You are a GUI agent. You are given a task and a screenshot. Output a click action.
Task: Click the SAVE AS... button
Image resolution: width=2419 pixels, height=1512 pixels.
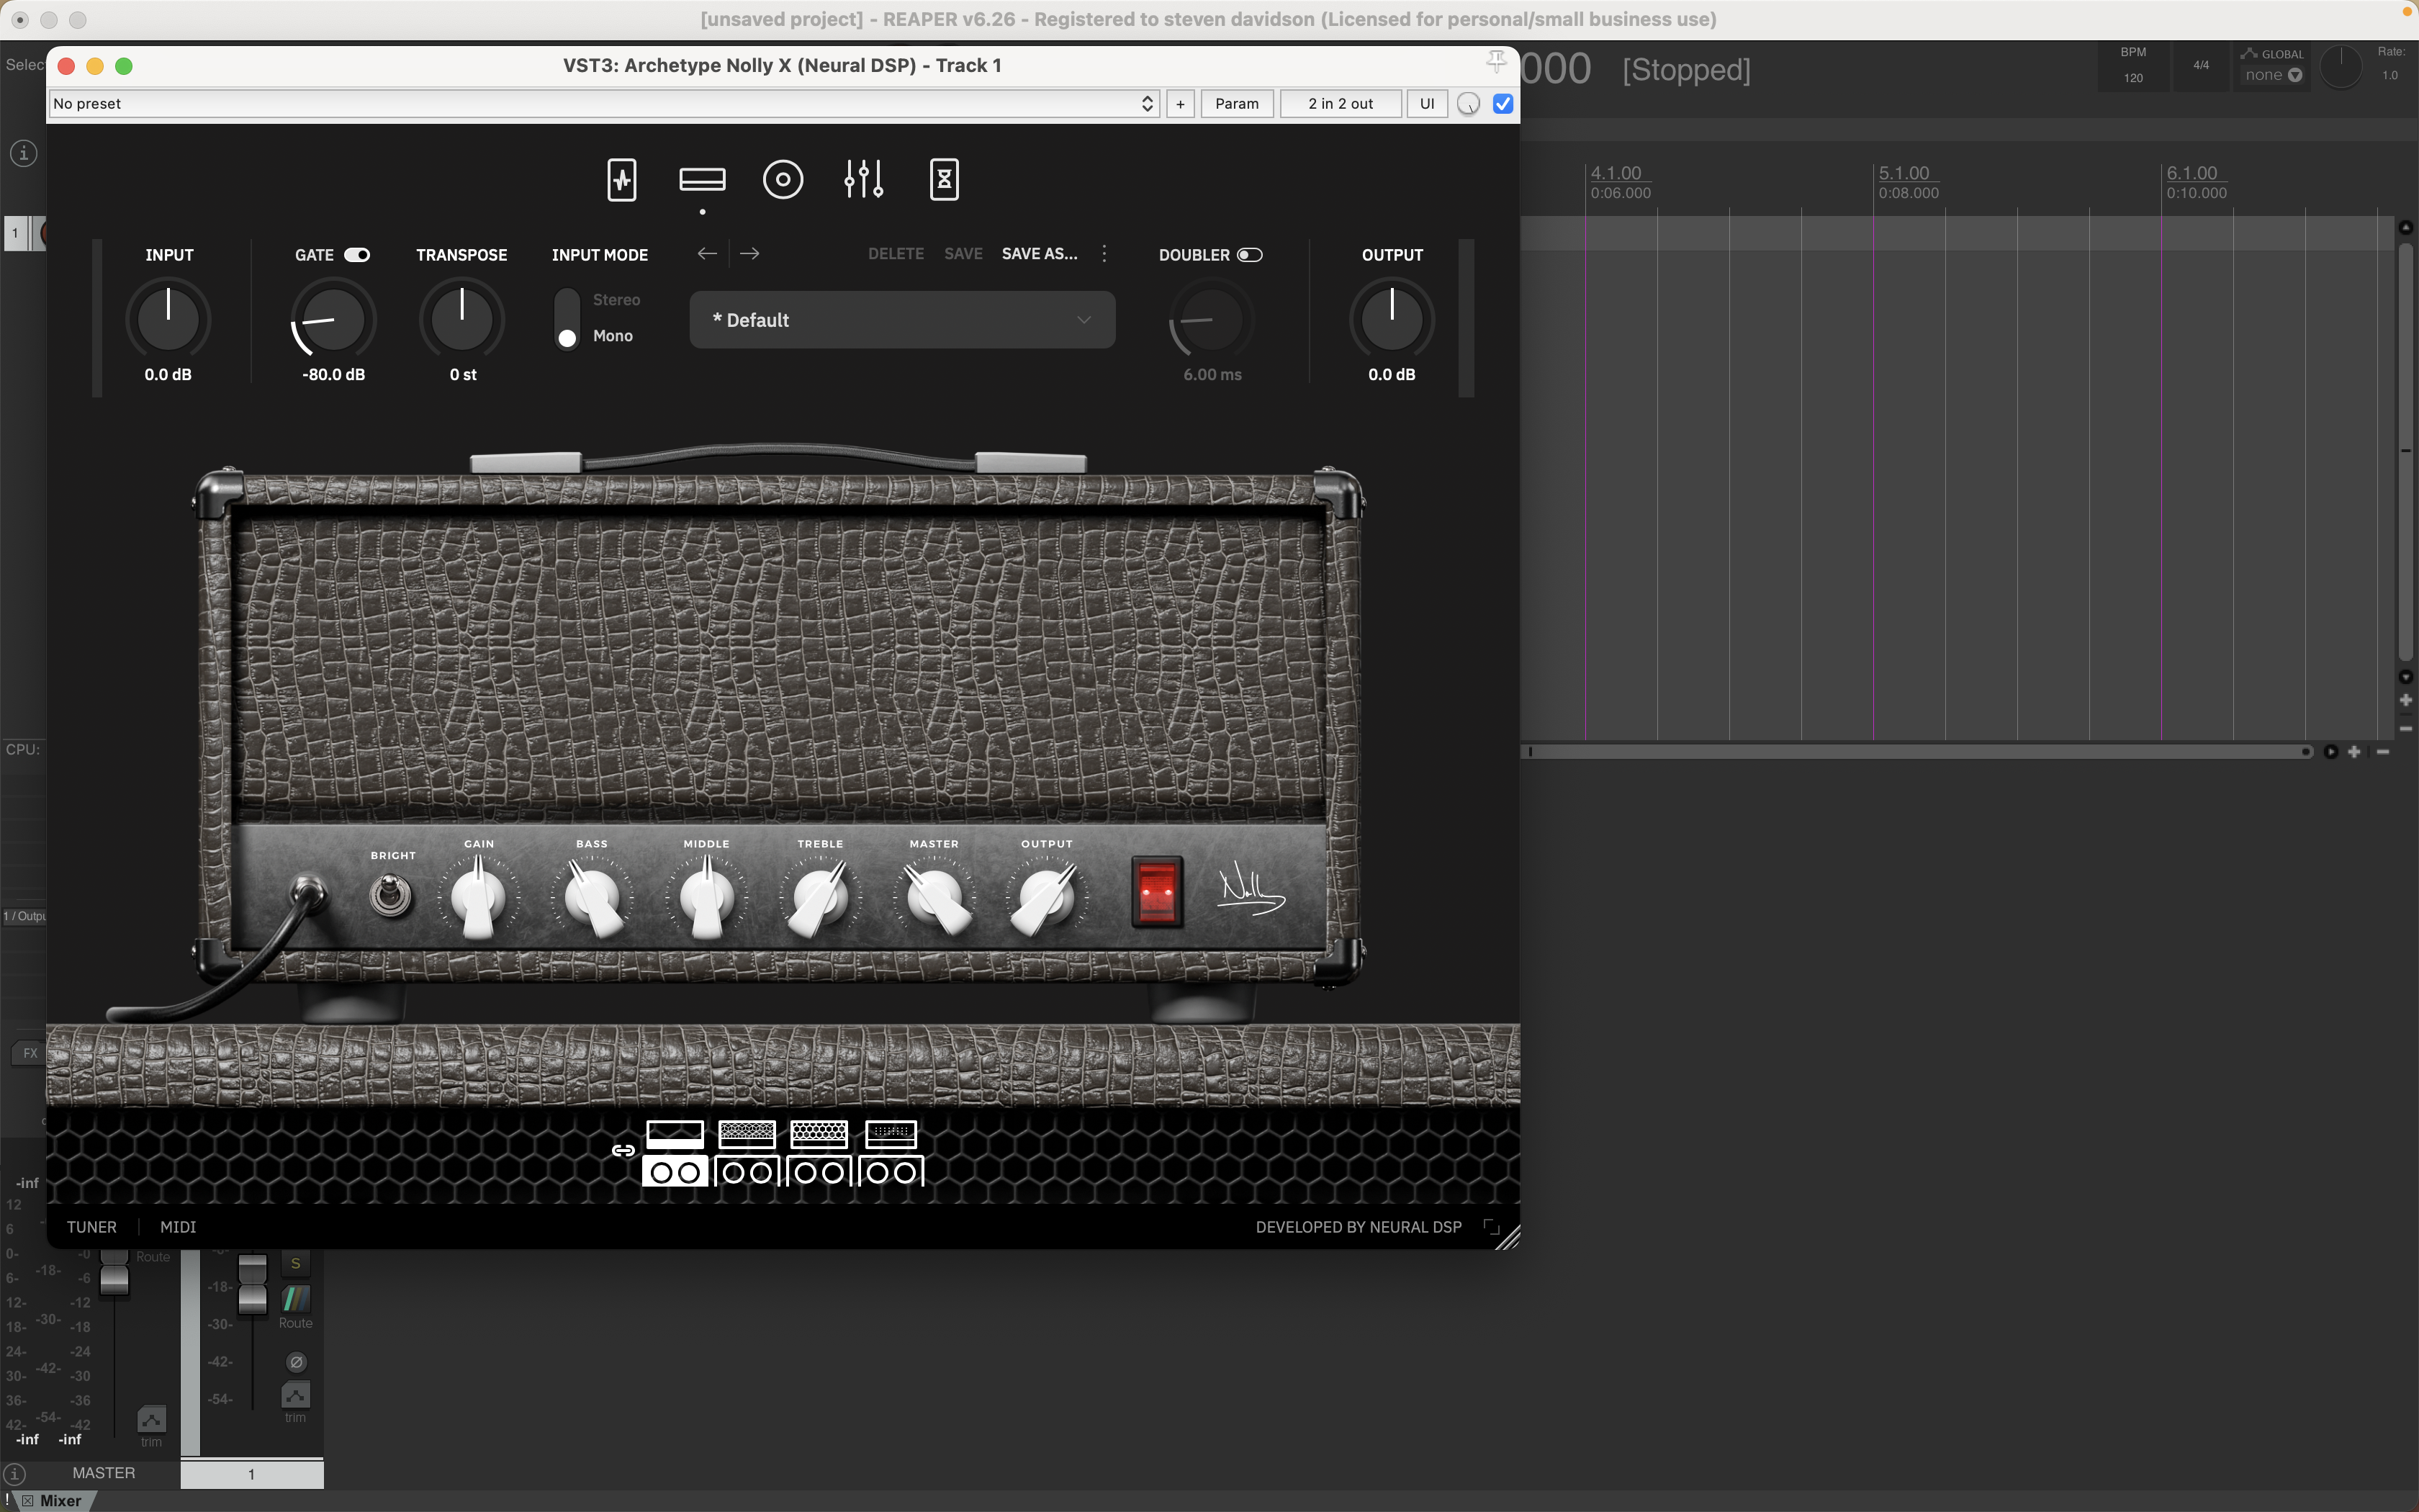click(x=1040, y=254)
